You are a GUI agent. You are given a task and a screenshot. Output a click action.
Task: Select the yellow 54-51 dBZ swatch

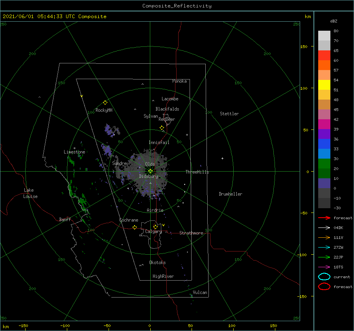(324, 85)
